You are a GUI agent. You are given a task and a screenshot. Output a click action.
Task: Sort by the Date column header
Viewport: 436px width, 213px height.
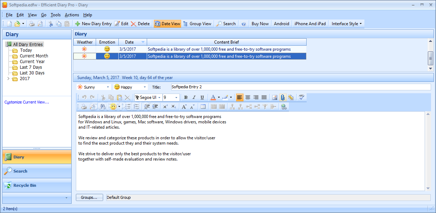[133, 42]
